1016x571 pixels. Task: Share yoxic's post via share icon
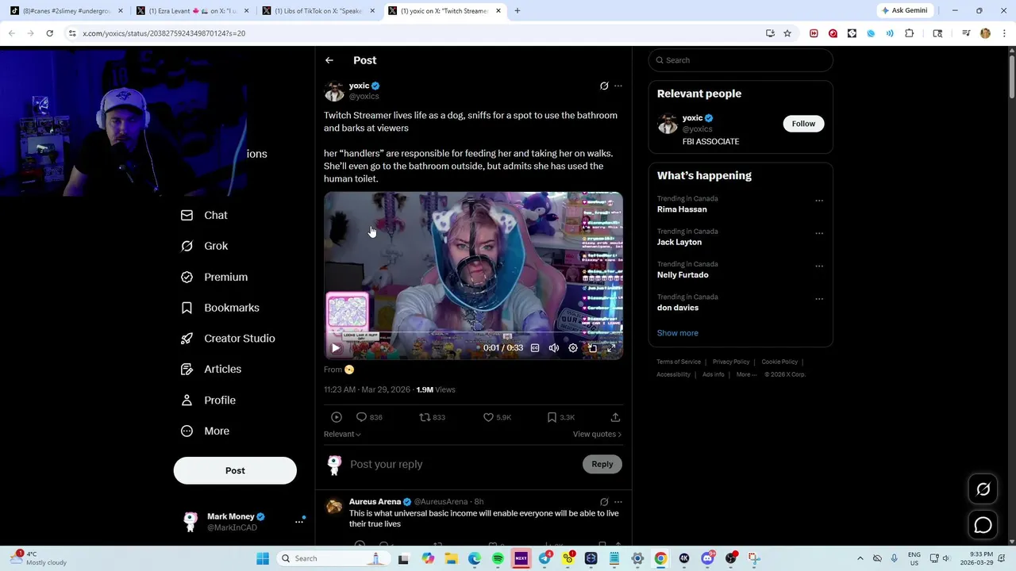pyautogui.click(x=615, y=417)
